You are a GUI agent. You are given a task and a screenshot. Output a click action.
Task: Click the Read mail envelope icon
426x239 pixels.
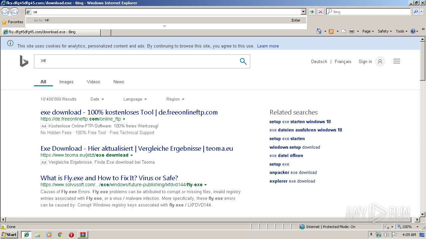coord(344,31)
